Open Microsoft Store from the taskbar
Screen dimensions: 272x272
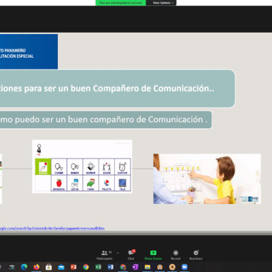[49, 267]
